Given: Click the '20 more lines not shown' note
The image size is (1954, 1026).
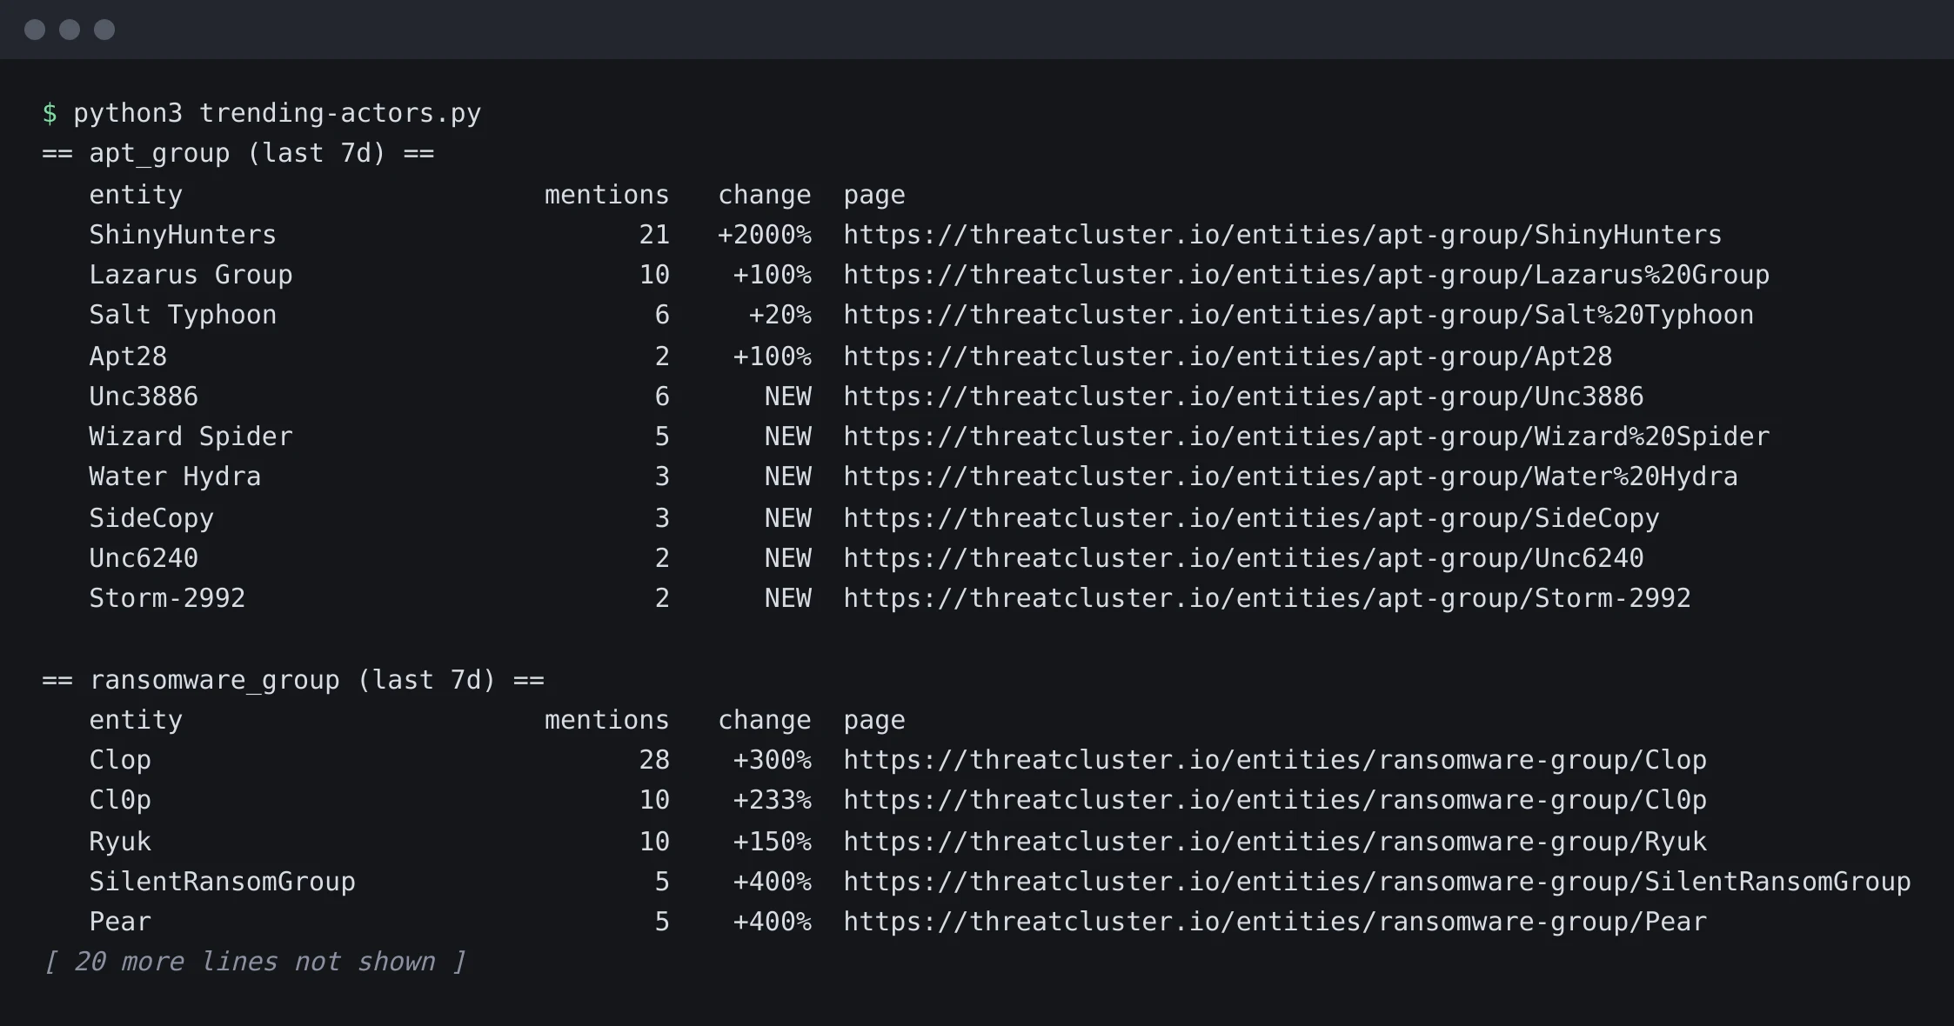Looking at the screenshot, I should coord(254,962).
